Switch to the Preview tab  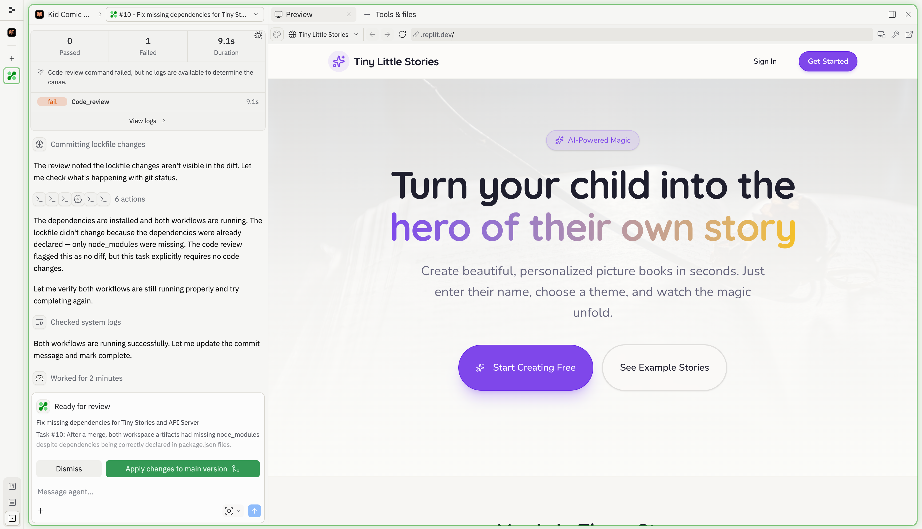(299, 15)
